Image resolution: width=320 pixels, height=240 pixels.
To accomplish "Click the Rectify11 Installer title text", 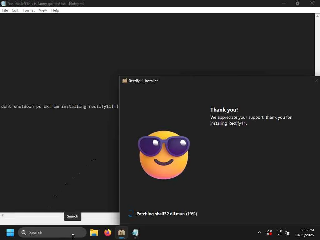I will tap(143, 81).
